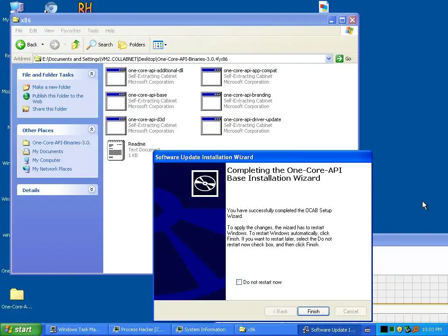Viewport: 448px width, 336px height.
Task: Select the Readme text document icon
Action: 115,150
